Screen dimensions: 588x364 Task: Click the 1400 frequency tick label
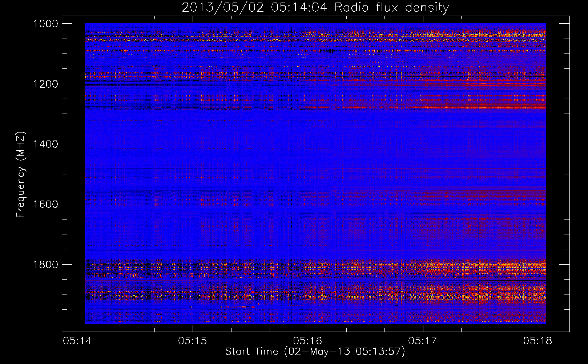46,144
